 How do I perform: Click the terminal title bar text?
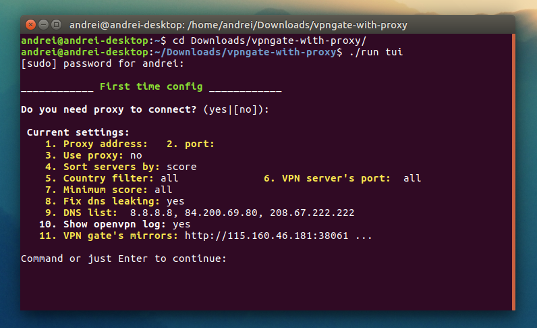tap(238, 25)
